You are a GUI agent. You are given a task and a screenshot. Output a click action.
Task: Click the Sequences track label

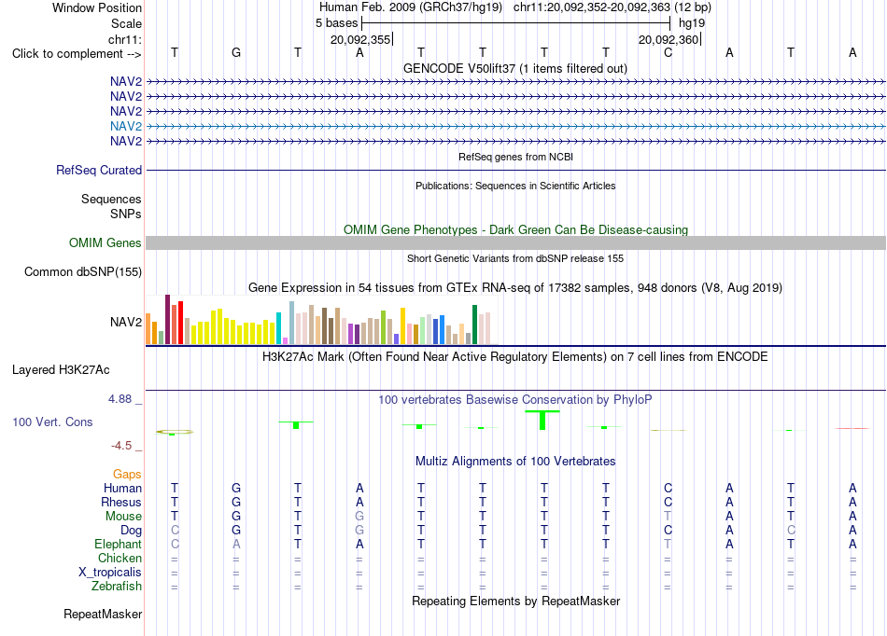click(111, 199)
